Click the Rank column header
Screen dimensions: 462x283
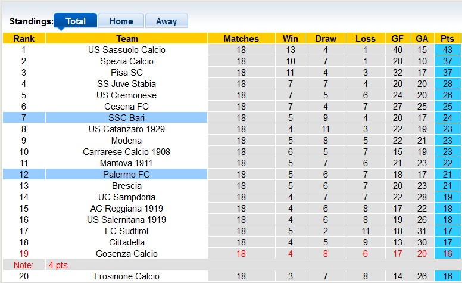click(24, 39)
